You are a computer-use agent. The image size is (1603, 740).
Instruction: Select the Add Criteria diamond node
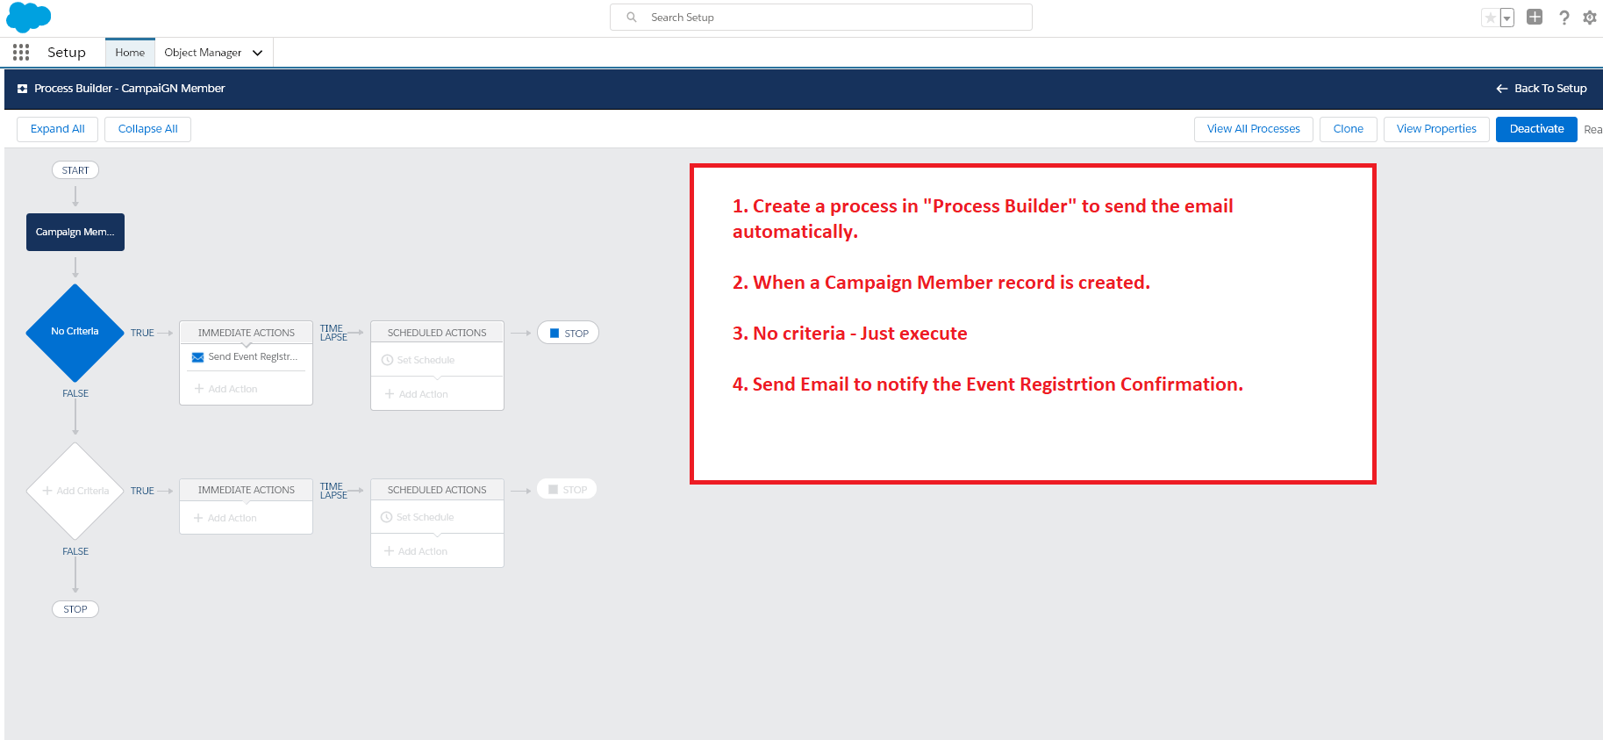tap(75, 491)
